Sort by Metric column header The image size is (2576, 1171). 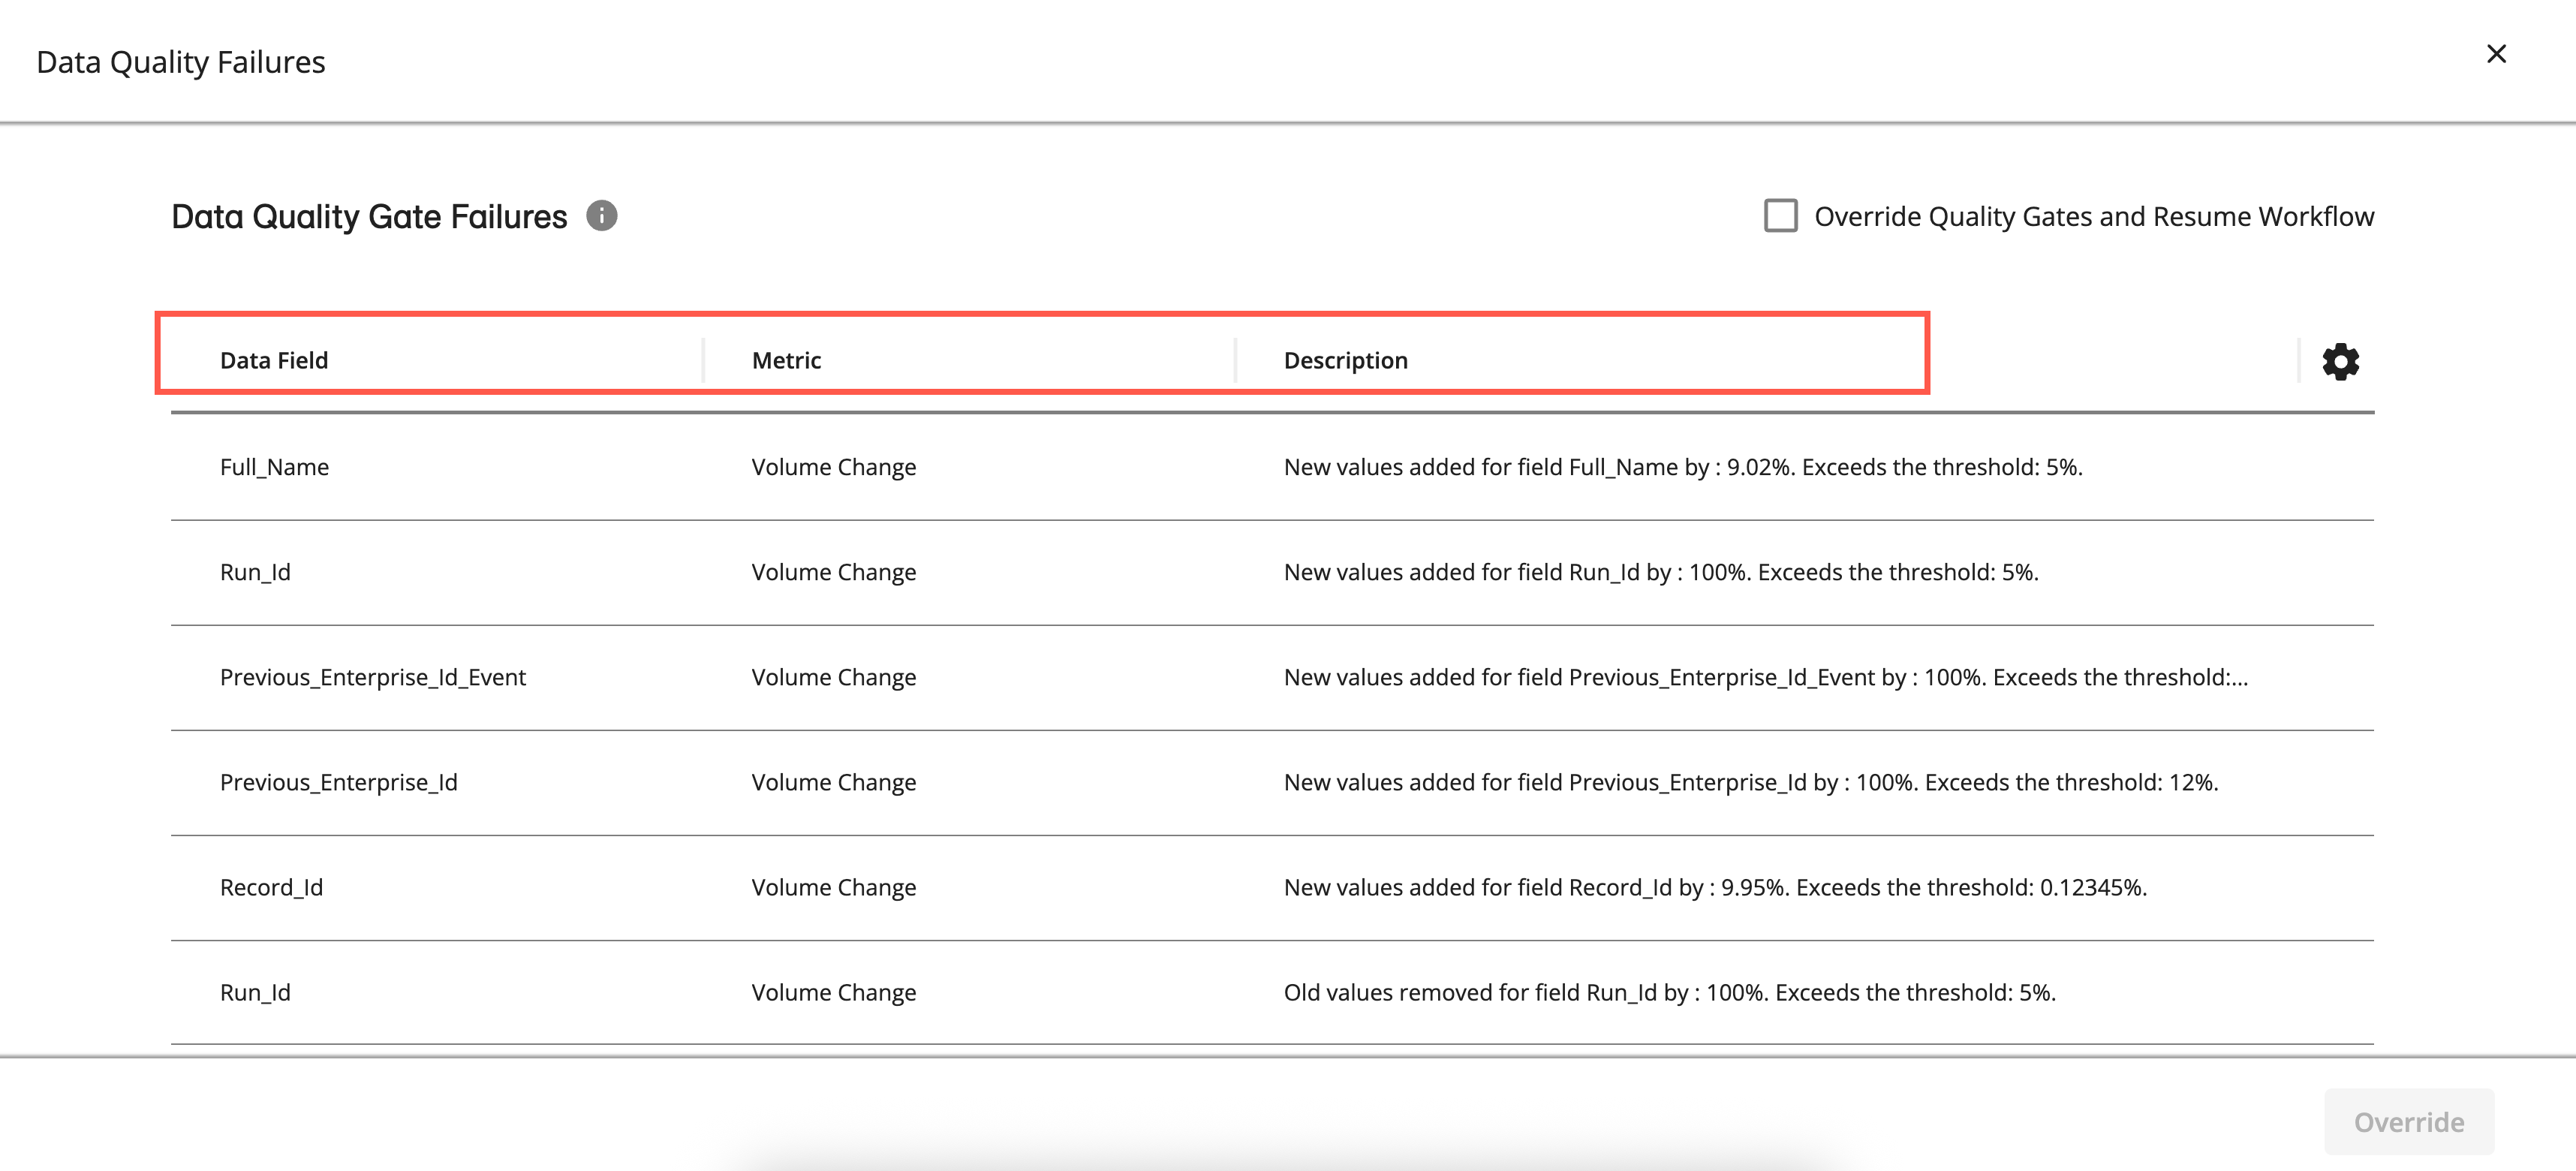pyautogui.click(x=786, y=360)
